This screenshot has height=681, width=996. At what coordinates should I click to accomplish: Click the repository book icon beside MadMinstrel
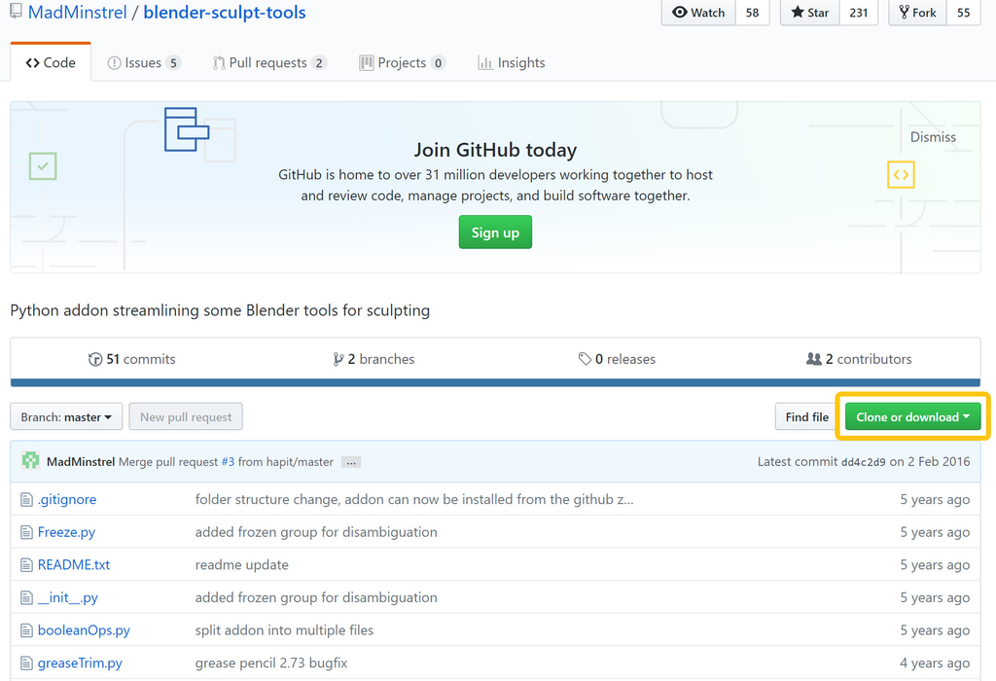[16, 11]
